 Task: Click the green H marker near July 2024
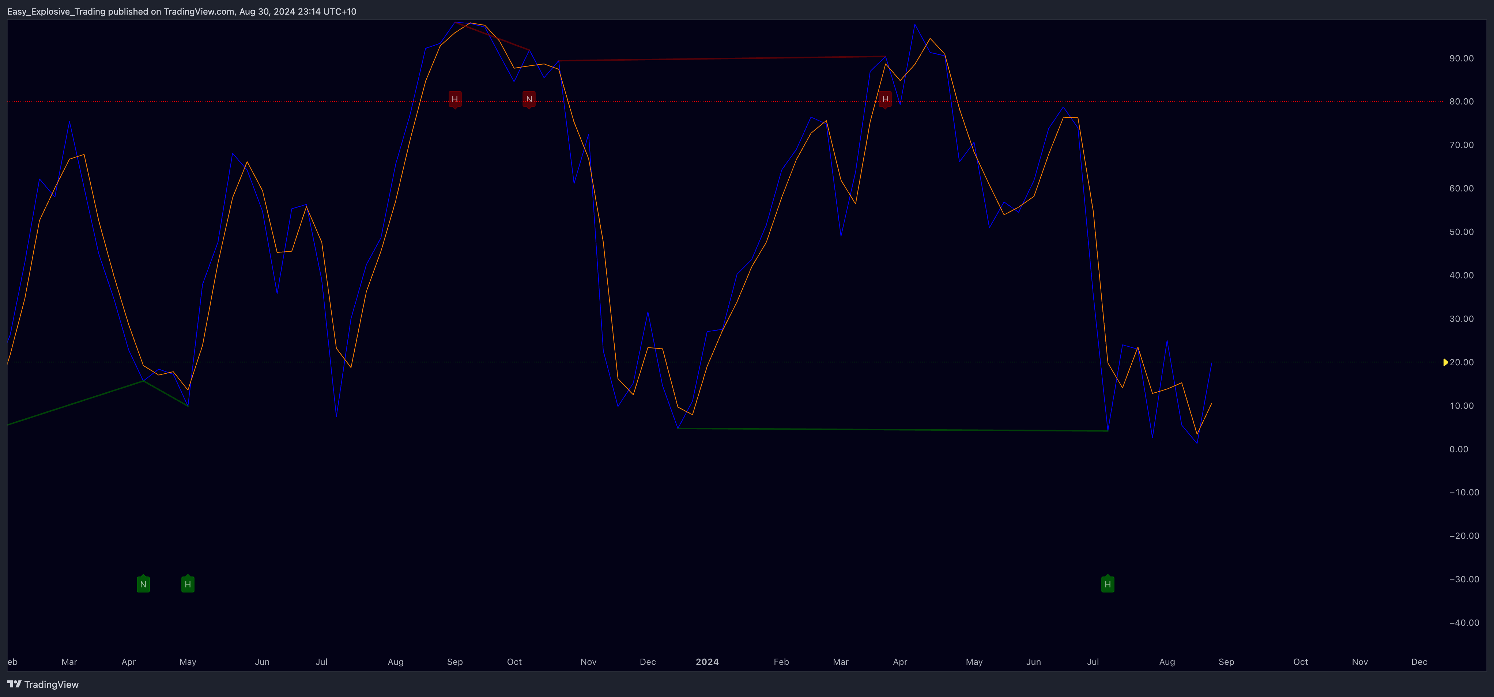tap(1108, 584)
